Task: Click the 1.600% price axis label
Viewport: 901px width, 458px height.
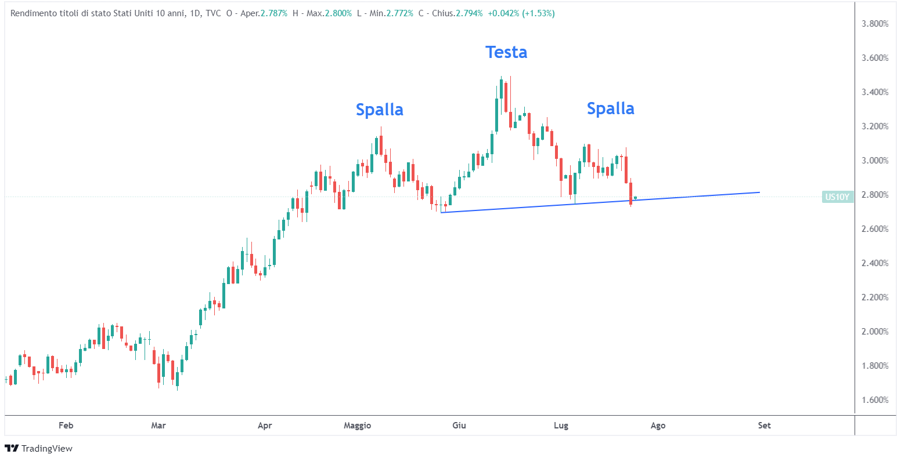Action: (874, 400)
